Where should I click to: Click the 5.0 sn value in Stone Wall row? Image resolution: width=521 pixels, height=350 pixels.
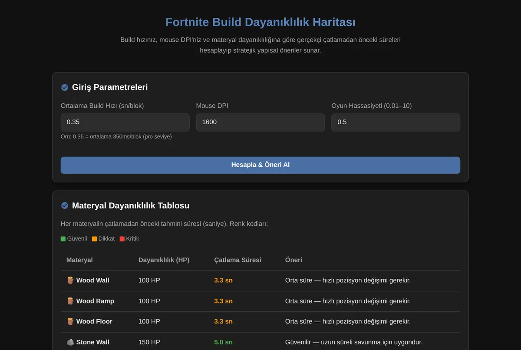[223, 342]
